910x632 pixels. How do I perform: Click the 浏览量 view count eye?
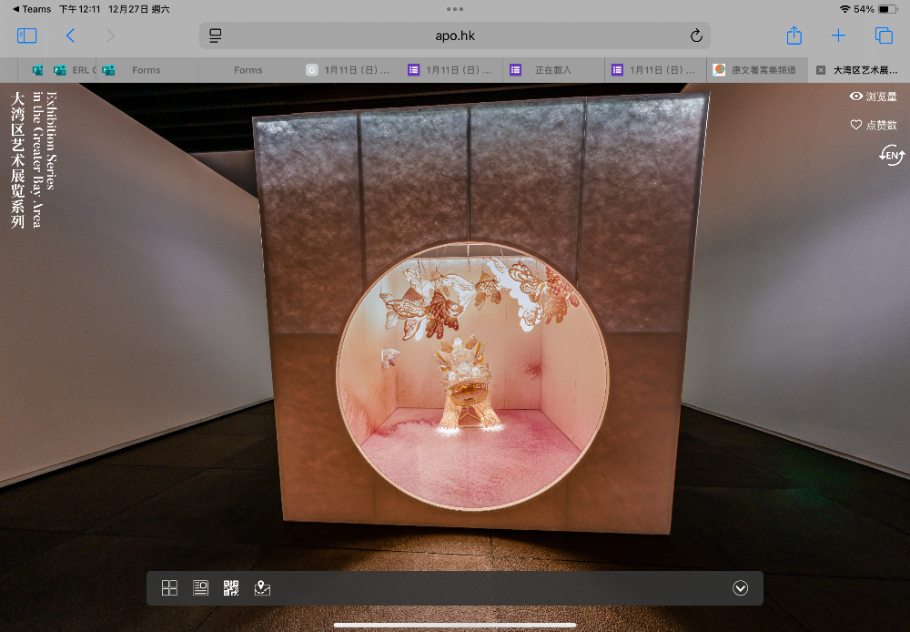874,97
